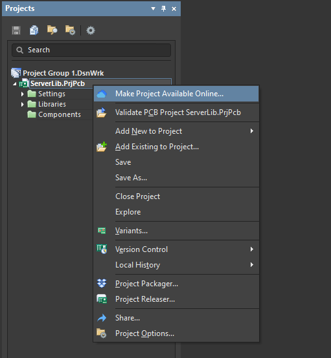Image resolution: width=331 pixels, height=358 pixels.
Task: Click the Libraries green folder icon
Action: tap(32, 104)
